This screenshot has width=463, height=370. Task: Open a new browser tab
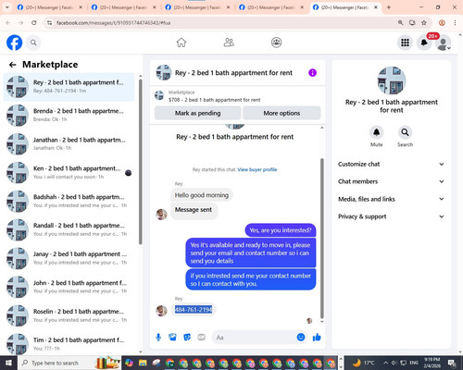coord(389,7)
